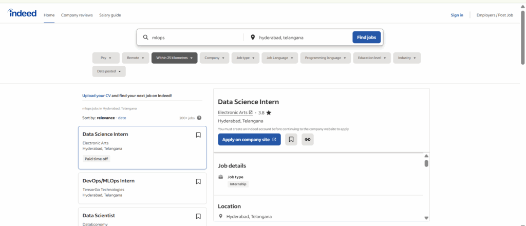The image size is (526, 226).
Task: Click the search magnifier icon
Action: click(146, 37)
